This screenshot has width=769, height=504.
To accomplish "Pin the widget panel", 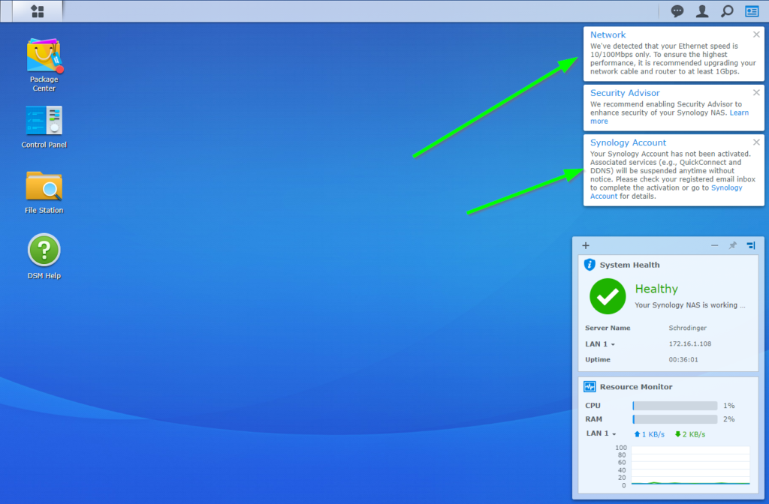I will [733, 245].
